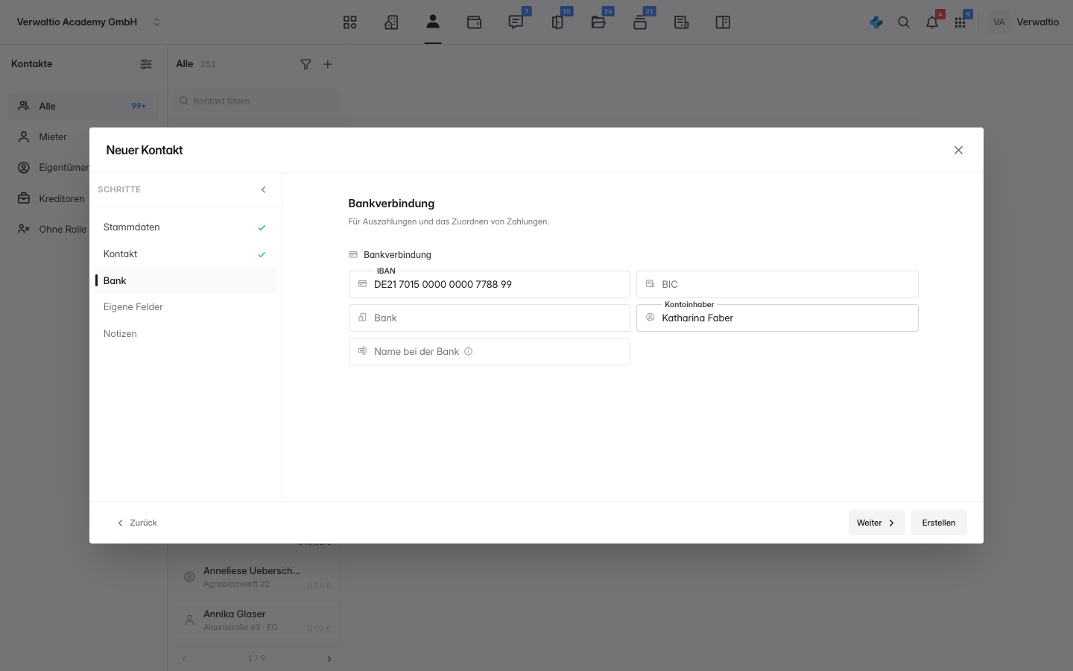Focus the BIC input field
The height and width of the screenshot is (671, 1073).
pos(777,284)
